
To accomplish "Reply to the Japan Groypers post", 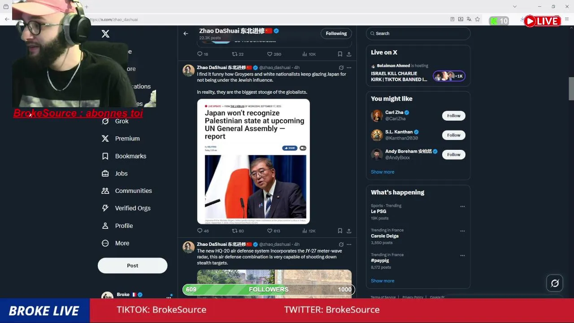I will 200,231.
